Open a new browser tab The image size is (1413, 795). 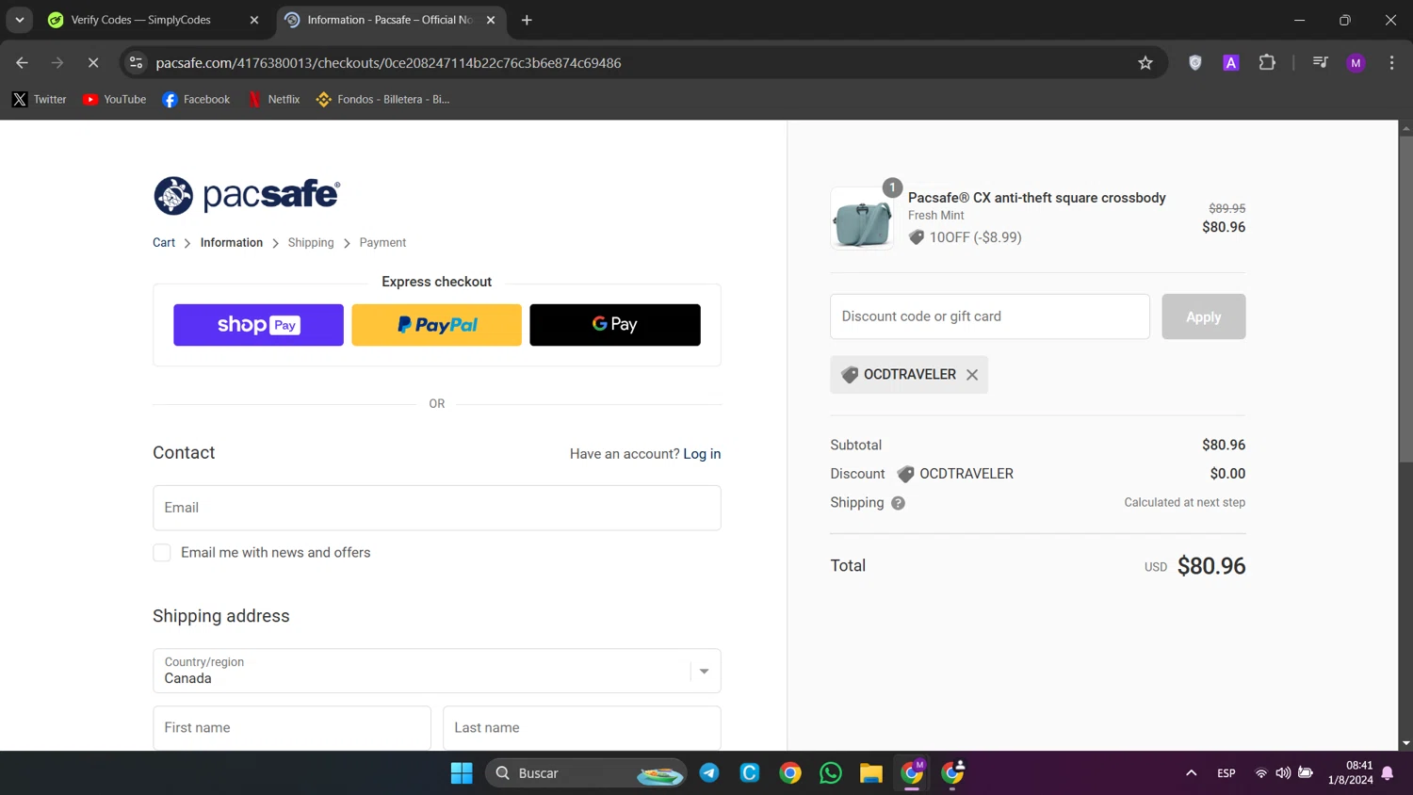tap(527, 20)
